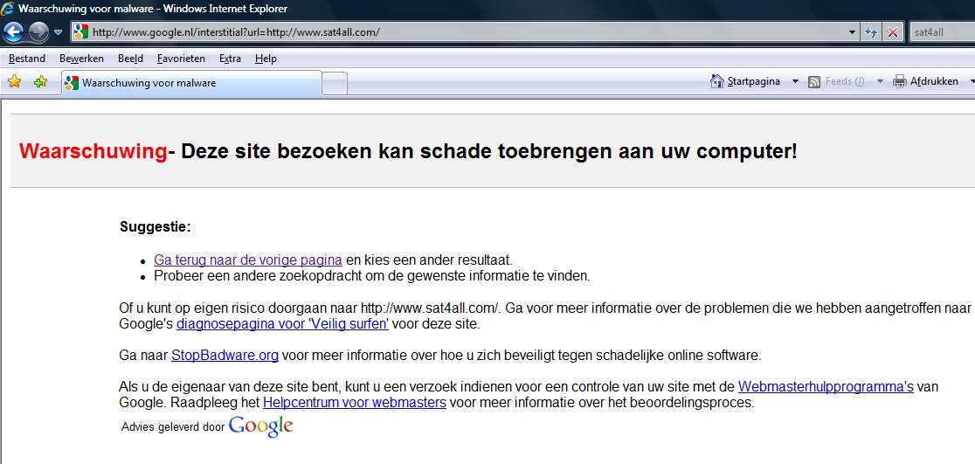
Task: Open the Bestand menu
Action: coord(27,59)
